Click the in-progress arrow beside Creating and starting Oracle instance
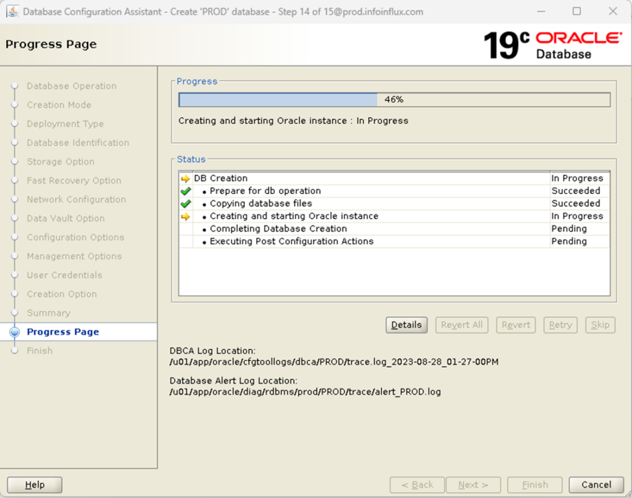The image size is (632, 498). point(185,216)
